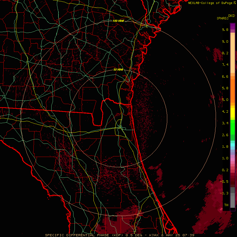Click the pink color bar segment
The image size is (237, 237).
point(233,160)
